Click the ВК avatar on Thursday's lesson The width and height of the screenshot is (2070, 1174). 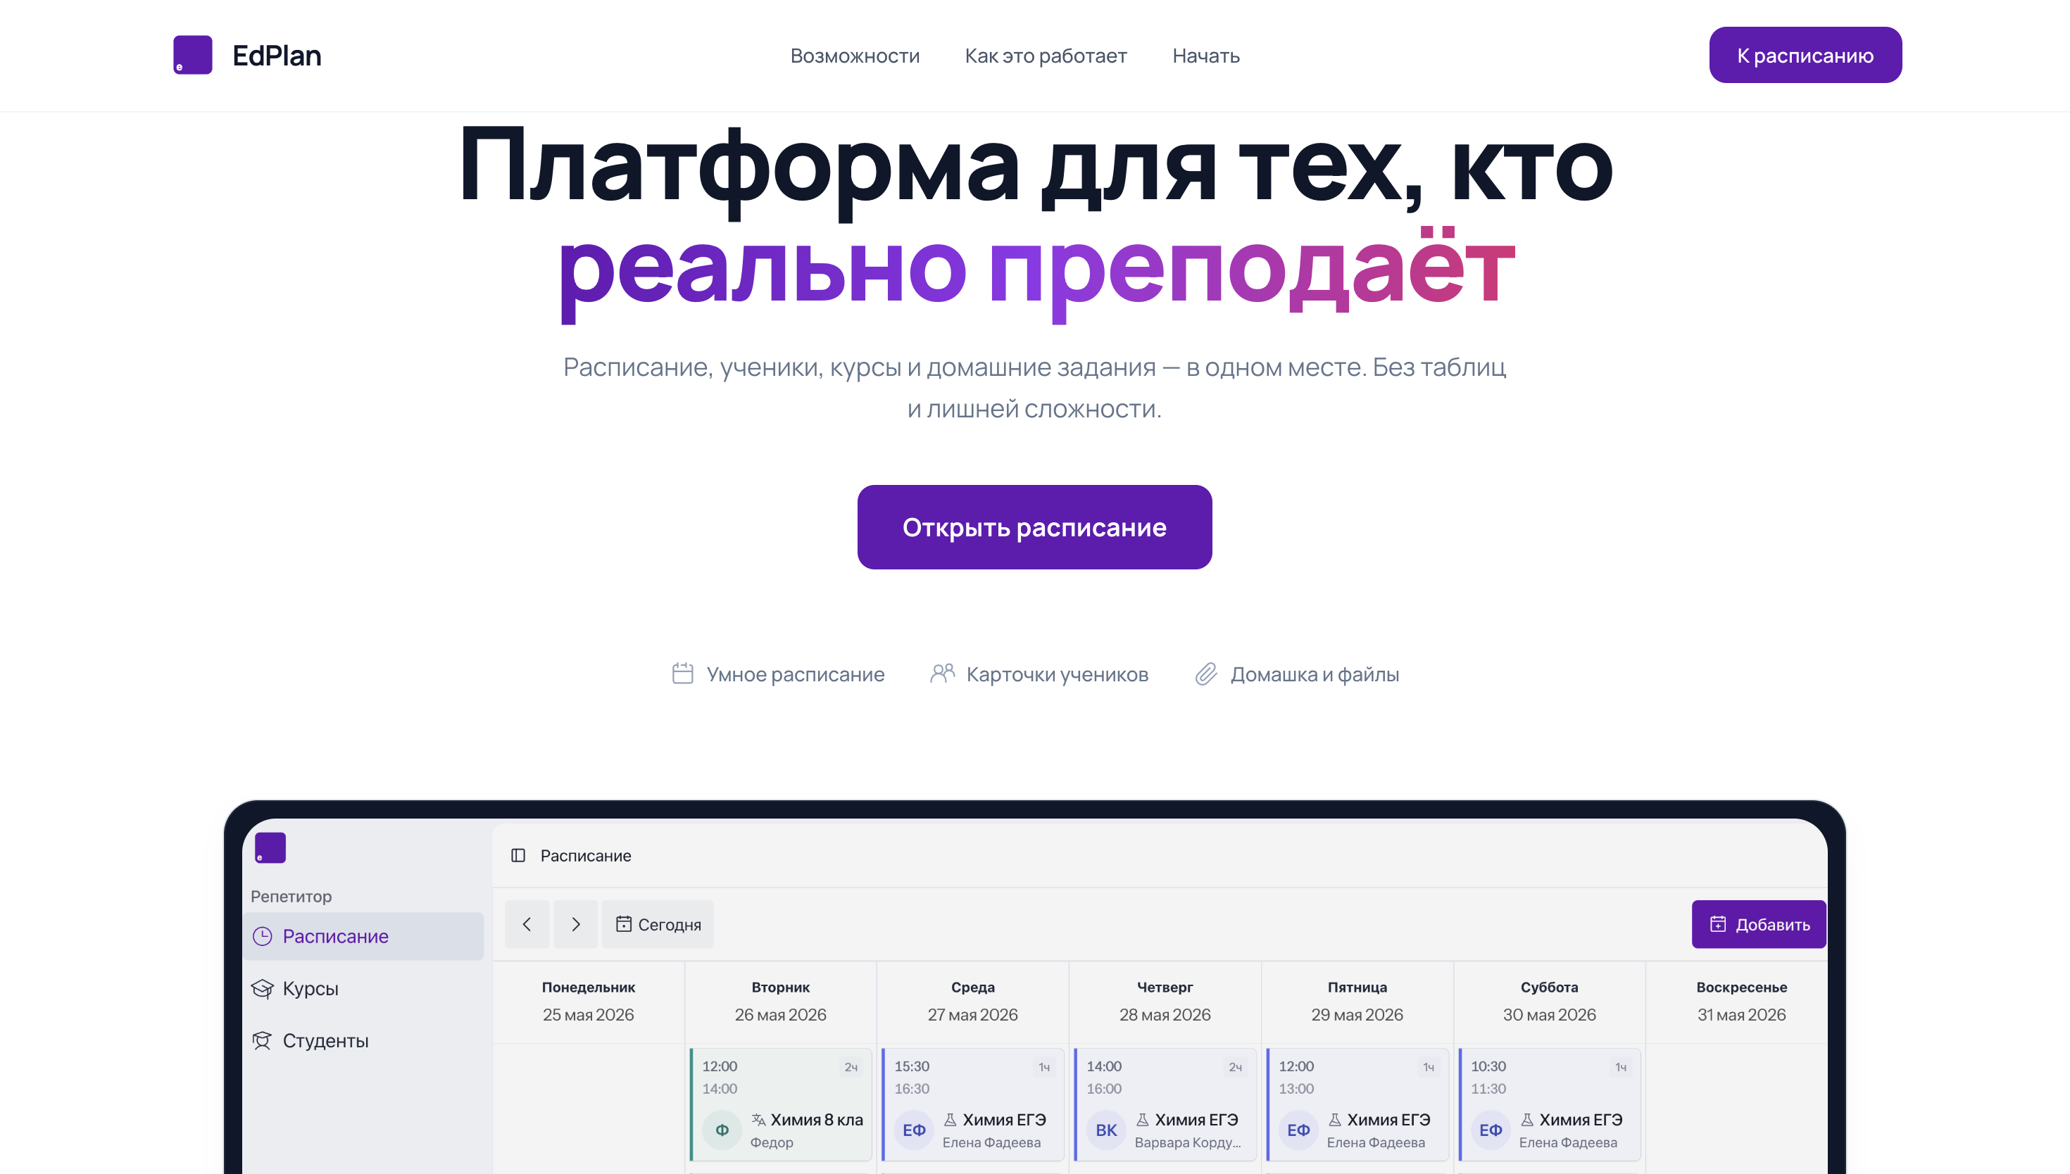tap(1106, 1130)
